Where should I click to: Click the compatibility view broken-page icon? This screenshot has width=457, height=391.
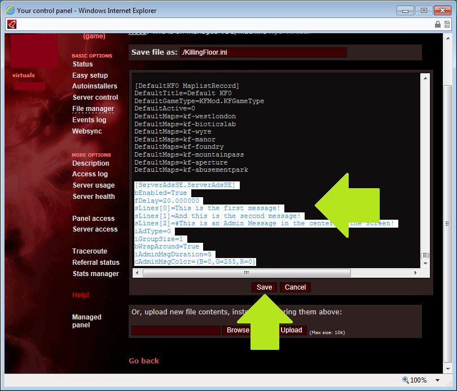coord(447,24)
